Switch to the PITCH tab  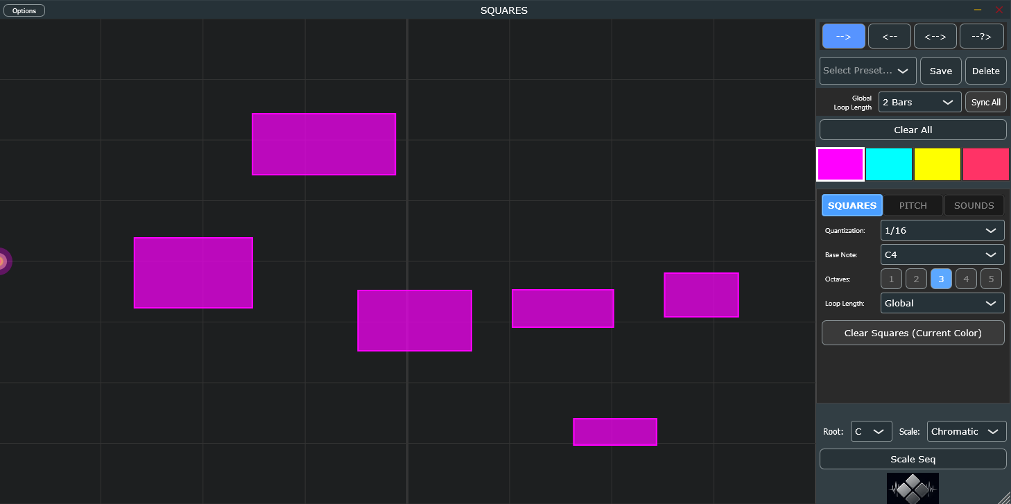913,205
